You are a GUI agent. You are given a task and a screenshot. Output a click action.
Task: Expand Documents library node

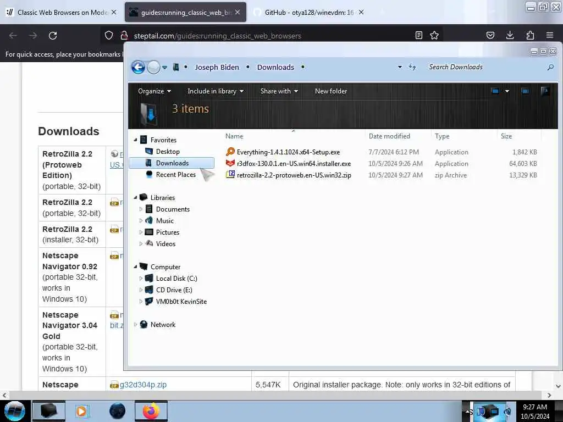[x=141, y=209]
